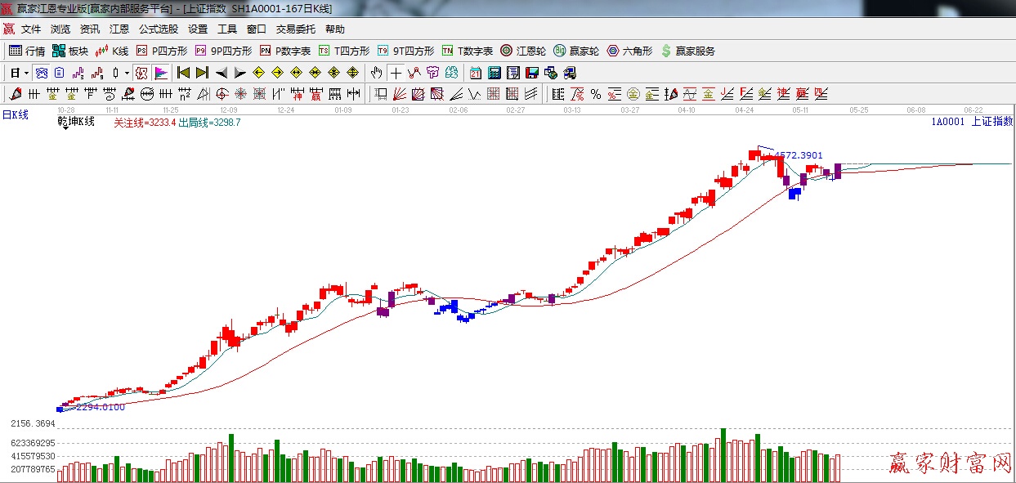The height and width of the screenshot is (483, 1016).
Task: Click the 板块 sector button
Action: coord(69,51)
